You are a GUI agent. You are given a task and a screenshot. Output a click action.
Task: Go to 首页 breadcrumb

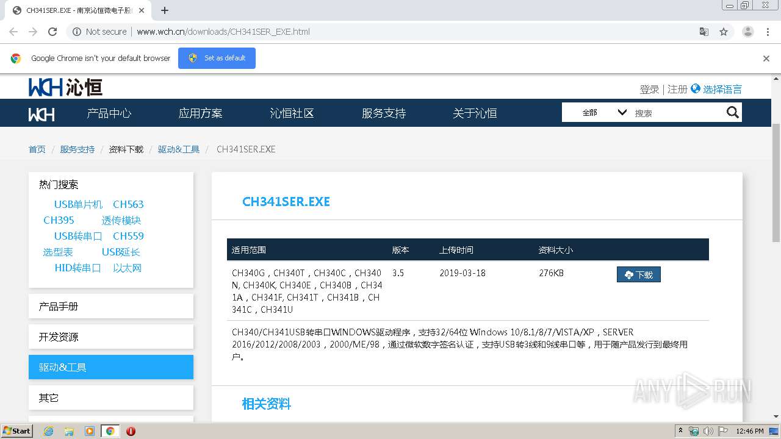coord(37,149)
